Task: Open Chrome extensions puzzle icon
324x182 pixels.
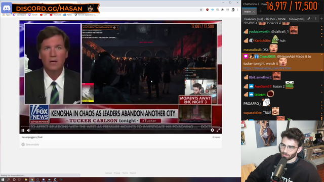Action: 223,10
